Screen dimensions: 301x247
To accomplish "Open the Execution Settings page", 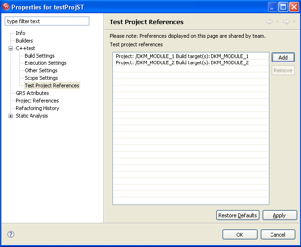I will 45,63.
